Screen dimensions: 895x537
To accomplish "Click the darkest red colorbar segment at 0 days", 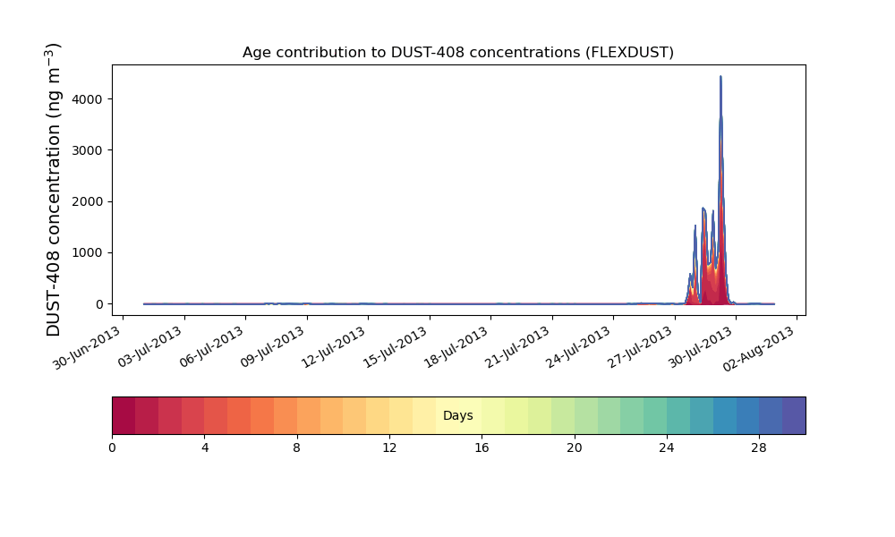I will point(124,415).
